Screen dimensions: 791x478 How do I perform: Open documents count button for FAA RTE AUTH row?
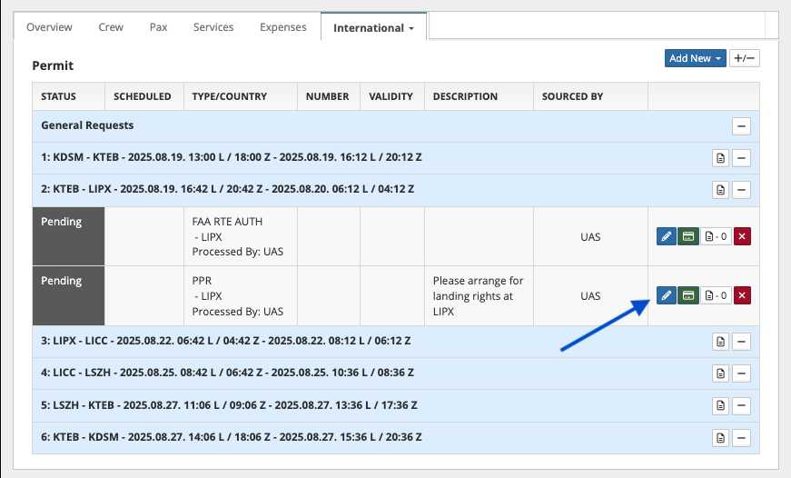click(716, 236)
